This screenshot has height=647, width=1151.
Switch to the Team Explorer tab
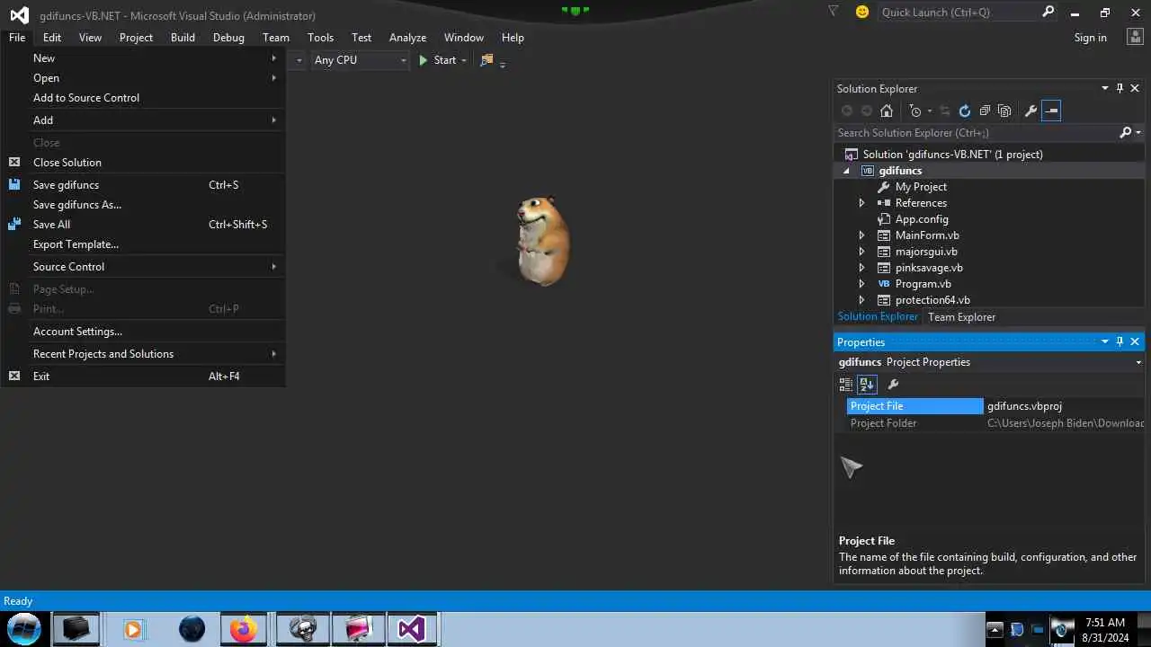coord(961,317)
